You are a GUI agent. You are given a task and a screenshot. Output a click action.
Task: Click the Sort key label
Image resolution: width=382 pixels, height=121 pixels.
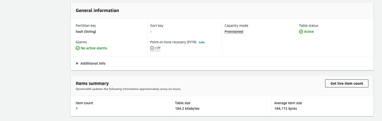click(157, 26)
